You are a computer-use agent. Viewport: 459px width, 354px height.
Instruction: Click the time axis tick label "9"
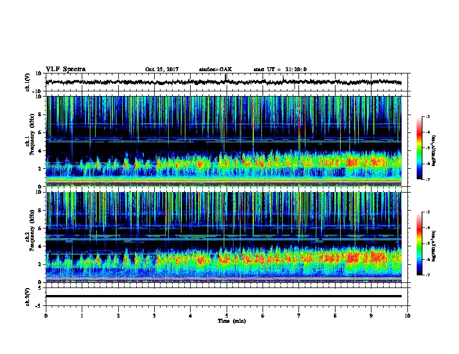pos(371,316)
